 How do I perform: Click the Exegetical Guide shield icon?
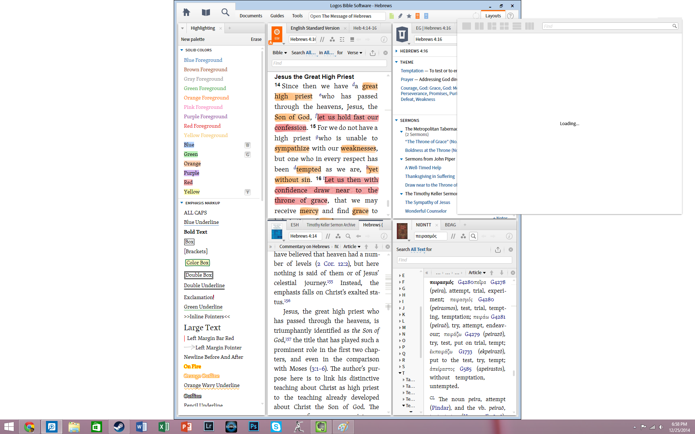coord(402,35)
